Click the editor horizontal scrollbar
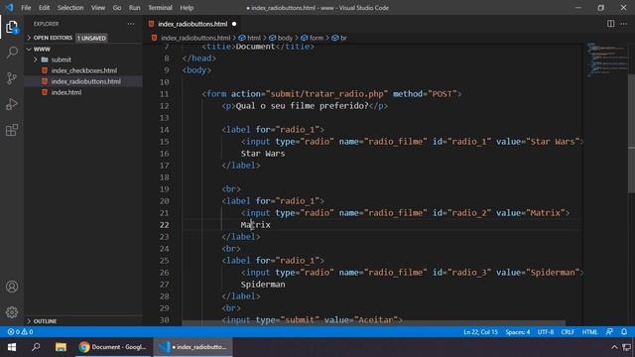Image resolution: width=635 pixels, height=357 pixels. 373,323
